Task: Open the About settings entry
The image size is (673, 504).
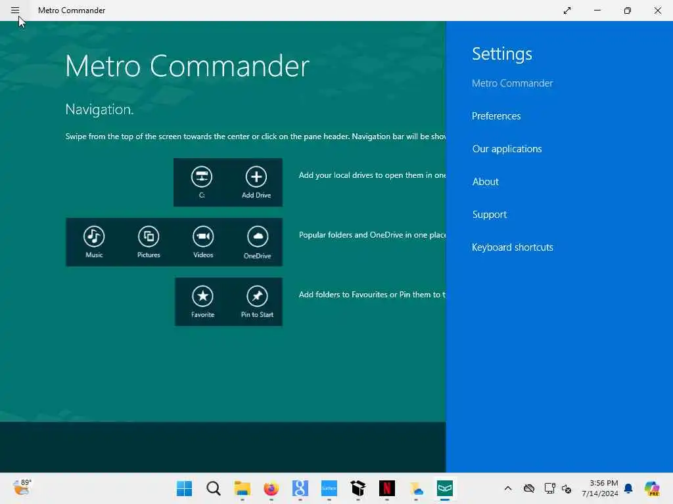Action: pyautogui.click(x=486, y=182)
